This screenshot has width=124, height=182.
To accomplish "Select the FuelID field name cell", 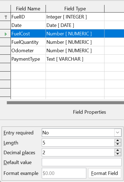I will click(28, 17).
